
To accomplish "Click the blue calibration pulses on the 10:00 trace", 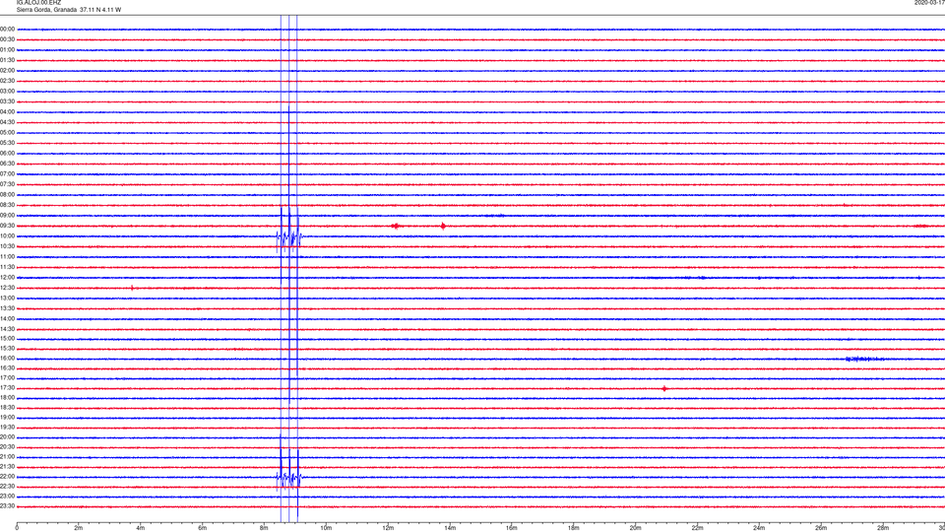I will point(289,236).
